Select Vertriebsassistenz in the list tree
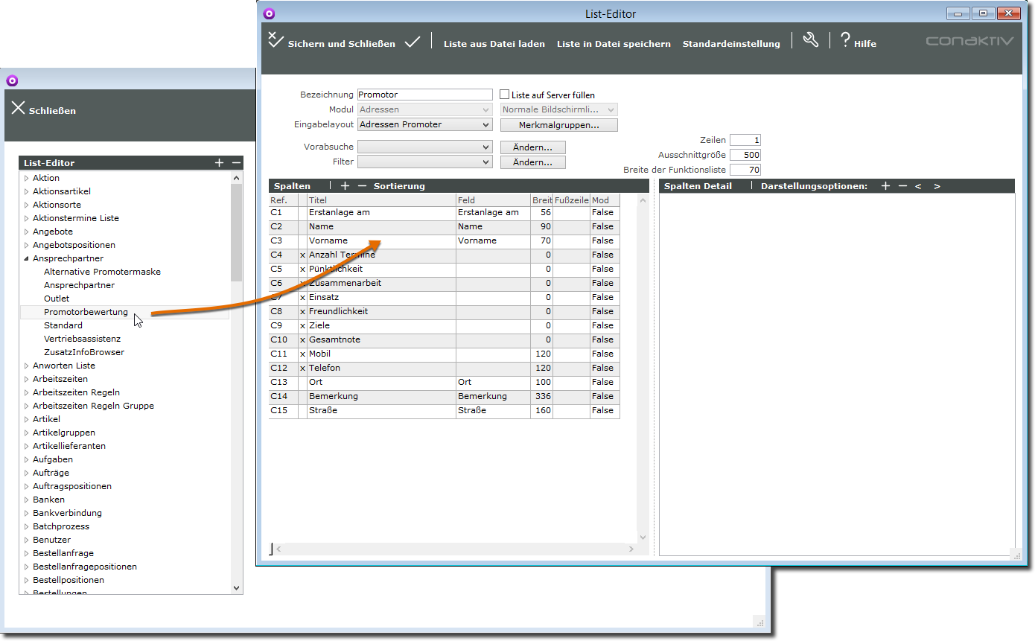The width and height of the screenshot is (1035, 641). [82, 339]
